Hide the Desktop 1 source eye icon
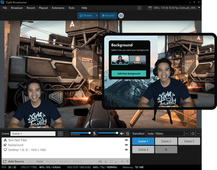 click(126, 149)
